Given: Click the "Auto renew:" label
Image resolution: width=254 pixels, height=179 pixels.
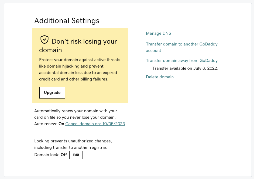Looking at the screenshot, I should [x=46, y=124].
